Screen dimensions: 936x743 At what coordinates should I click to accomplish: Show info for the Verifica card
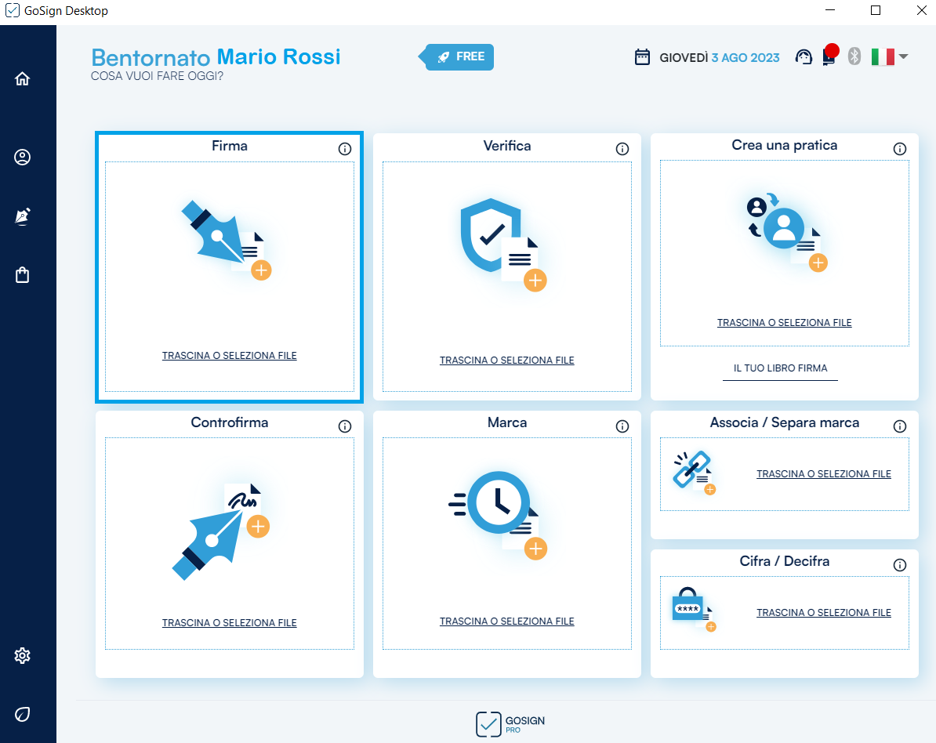(622, 149)
